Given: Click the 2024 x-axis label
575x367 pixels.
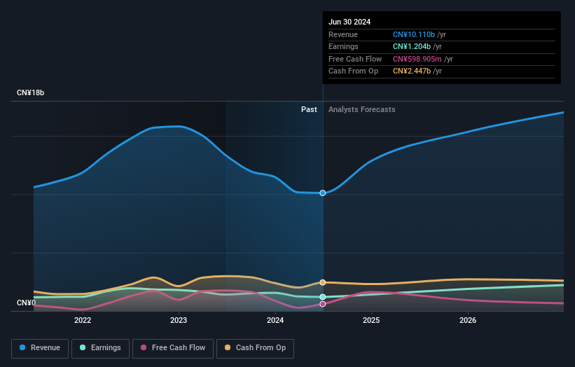Looking at the screenshot, I should (275, 320).
